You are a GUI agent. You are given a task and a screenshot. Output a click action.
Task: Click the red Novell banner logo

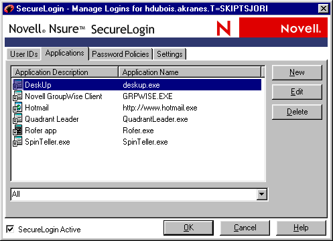tap(283, 27)
